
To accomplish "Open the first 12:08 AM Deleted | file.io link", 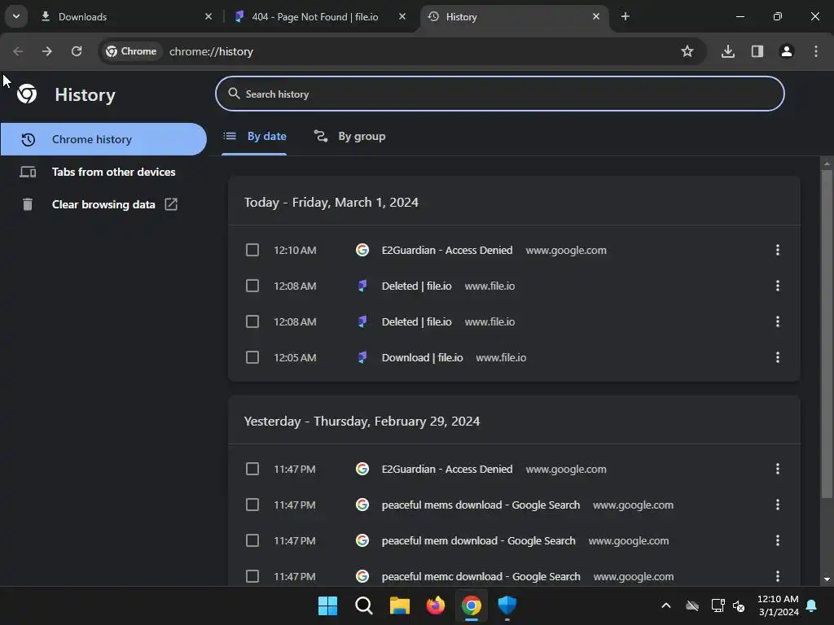I will pyautogui.click(x=416, y=286).
